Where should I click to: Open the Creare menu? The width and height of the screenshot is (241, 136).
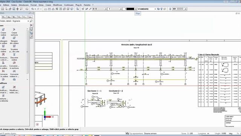coord(48,5)
